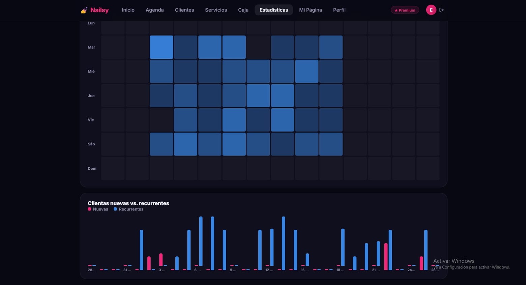The image size is (526, 285).
Task: Click the pink bar above the '3 ...' label
Action: [x=161, y=260]
